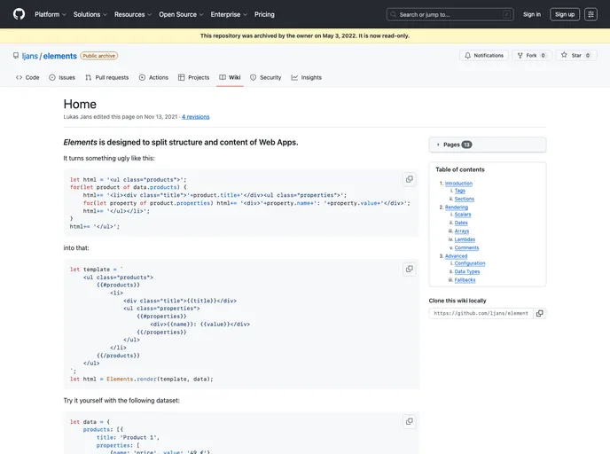Copy the dataset code block
Image resolution: width=610 pixels, height=454 pixels.
409,421
